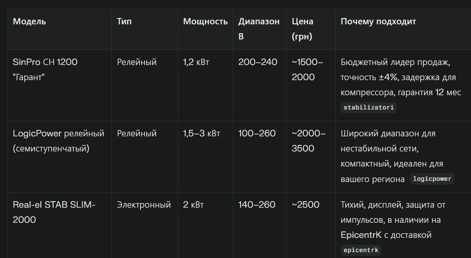This screenshot has width=471, height=258.
Task: Select the LogicPower релейный model cell
Action: 59,141
